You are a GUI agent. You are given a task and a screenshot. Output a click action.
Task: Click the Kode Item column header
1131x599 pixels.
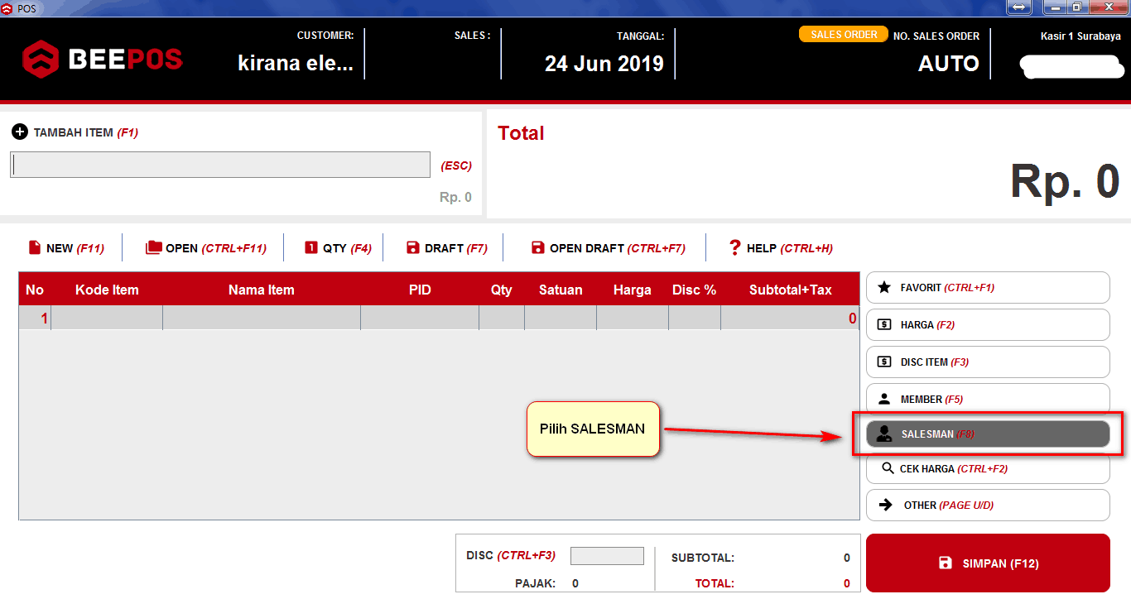tap(107, 290)
